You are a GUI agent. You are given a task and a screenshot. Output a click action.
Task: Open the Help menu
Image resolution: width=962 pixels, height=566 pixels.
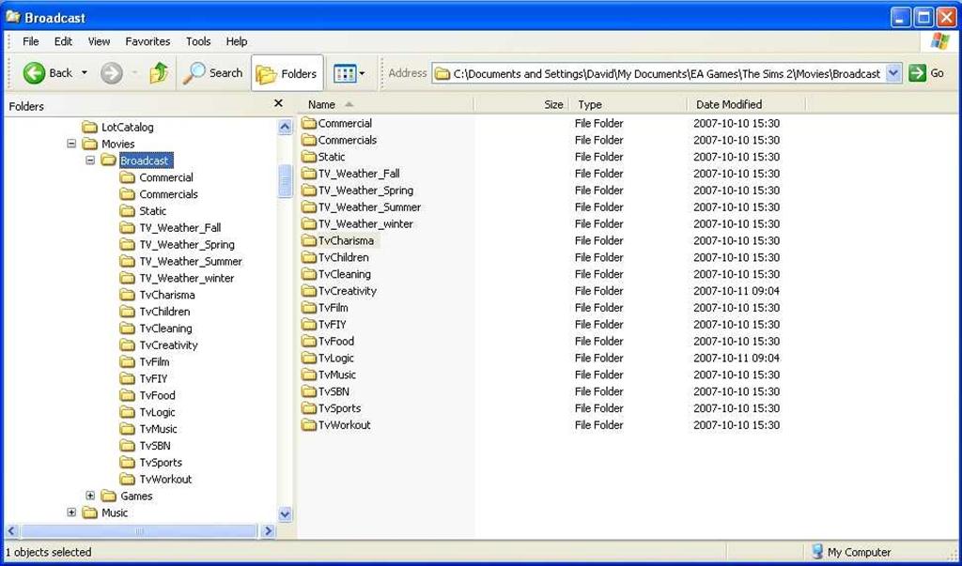(237, 41)
